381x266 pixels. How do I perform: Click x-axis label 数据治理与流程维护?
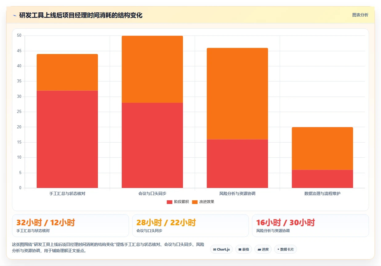click(x=322, y=193)
